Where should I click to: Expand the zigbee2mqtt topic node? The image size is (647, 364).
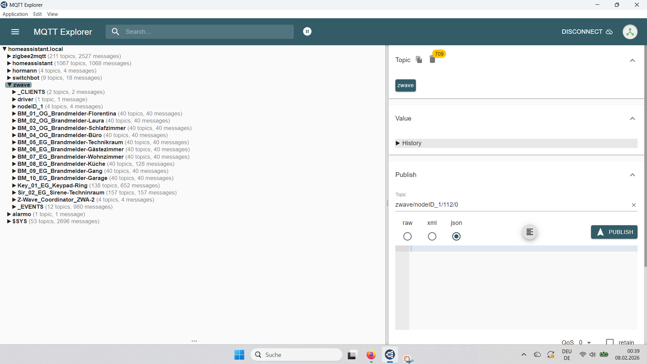(x=9, y=56)
